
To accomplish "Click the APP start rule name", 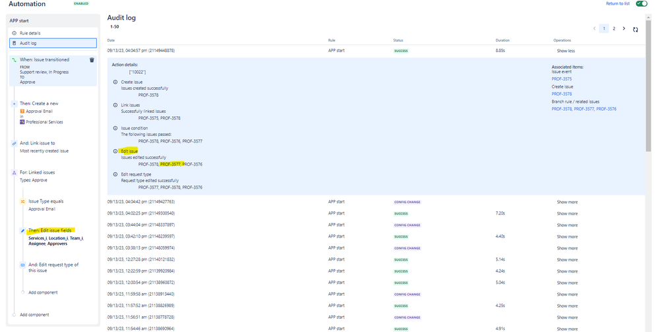I will pos(19,20).
